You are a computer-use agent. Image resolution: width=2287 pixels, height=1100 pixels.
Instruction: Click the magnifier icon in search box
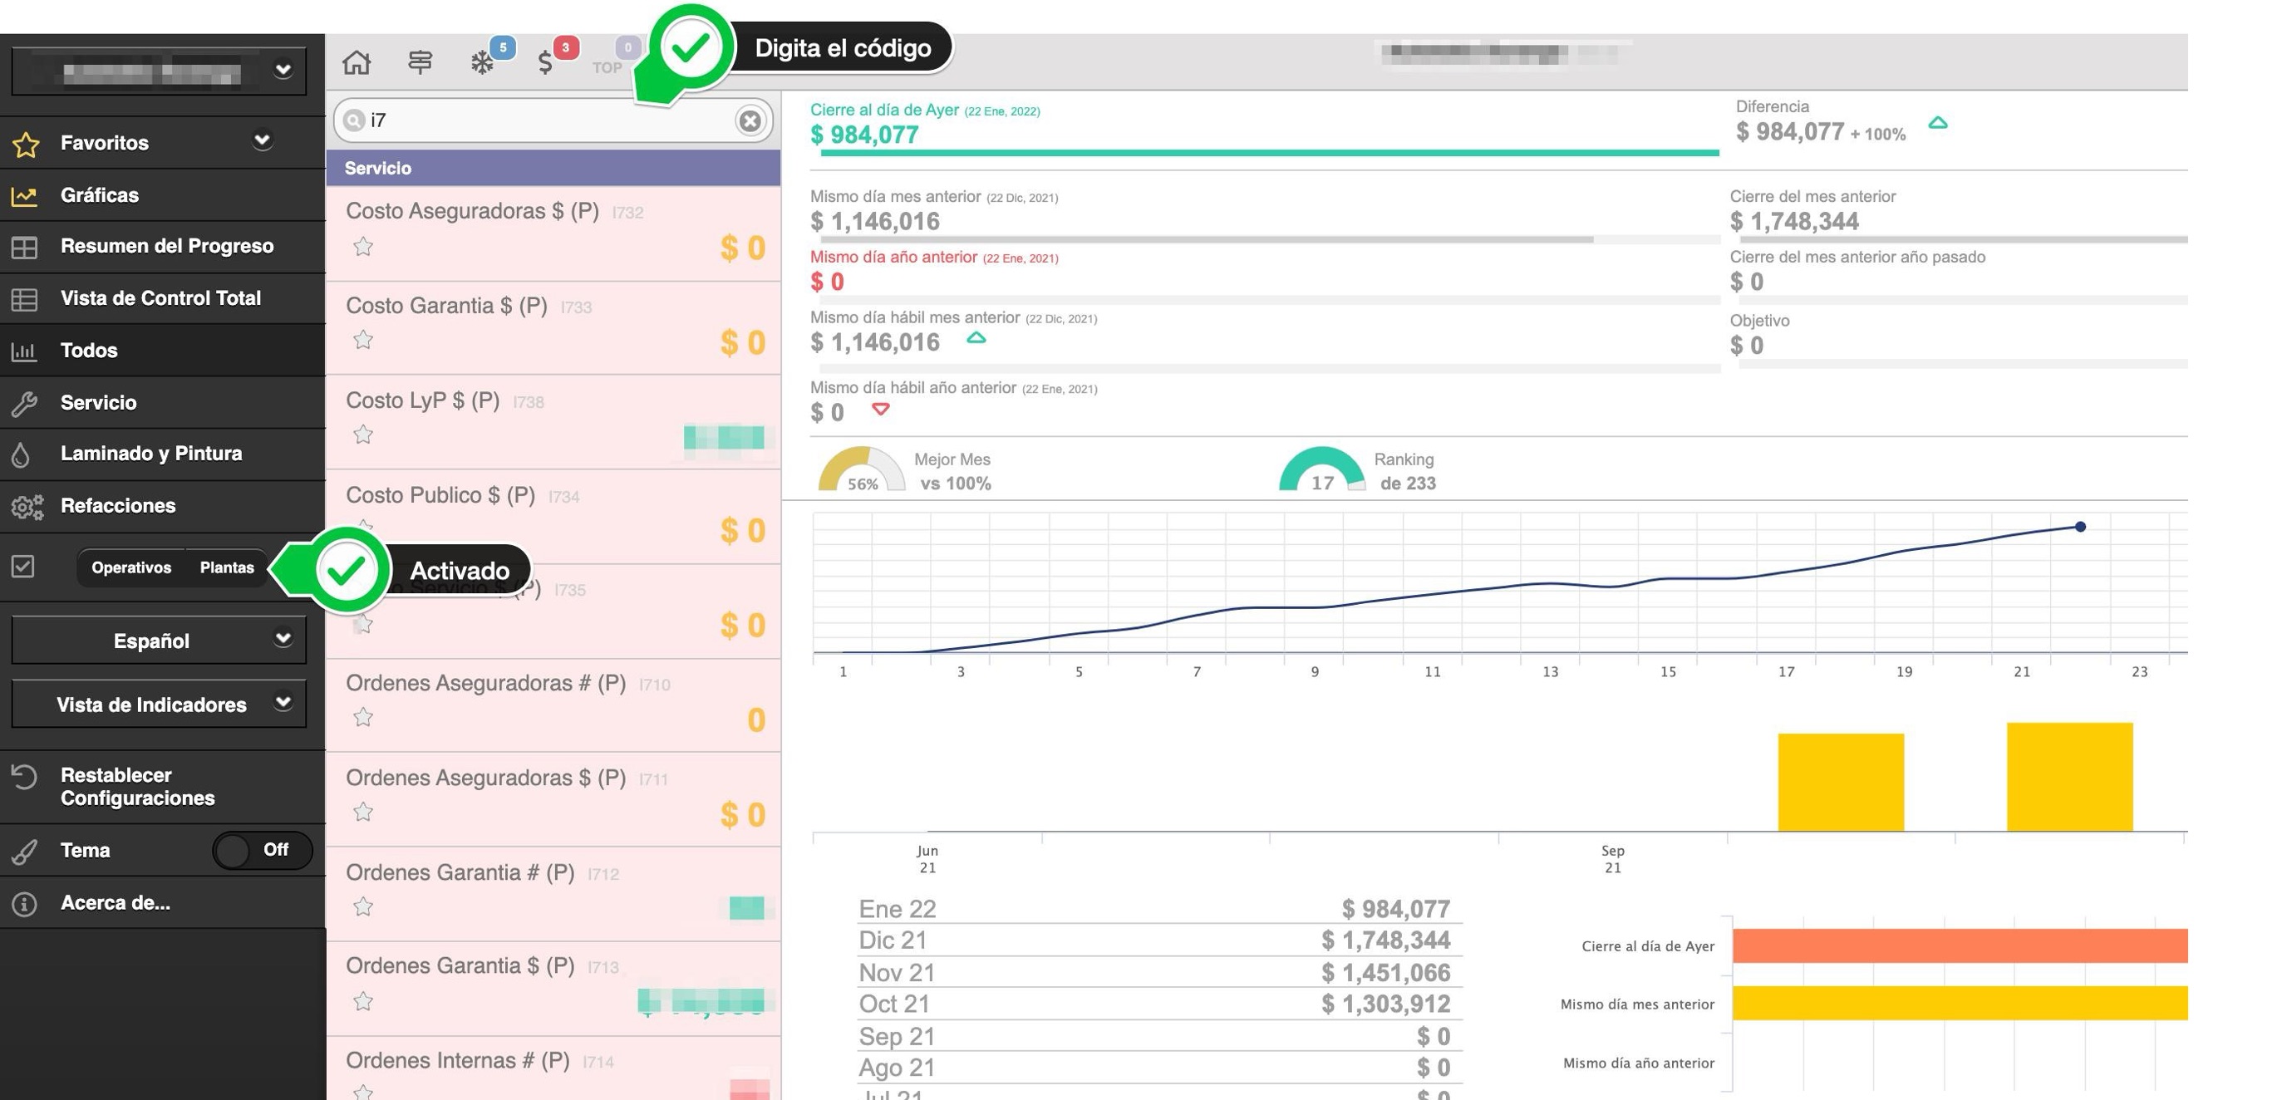pos(354,120)
